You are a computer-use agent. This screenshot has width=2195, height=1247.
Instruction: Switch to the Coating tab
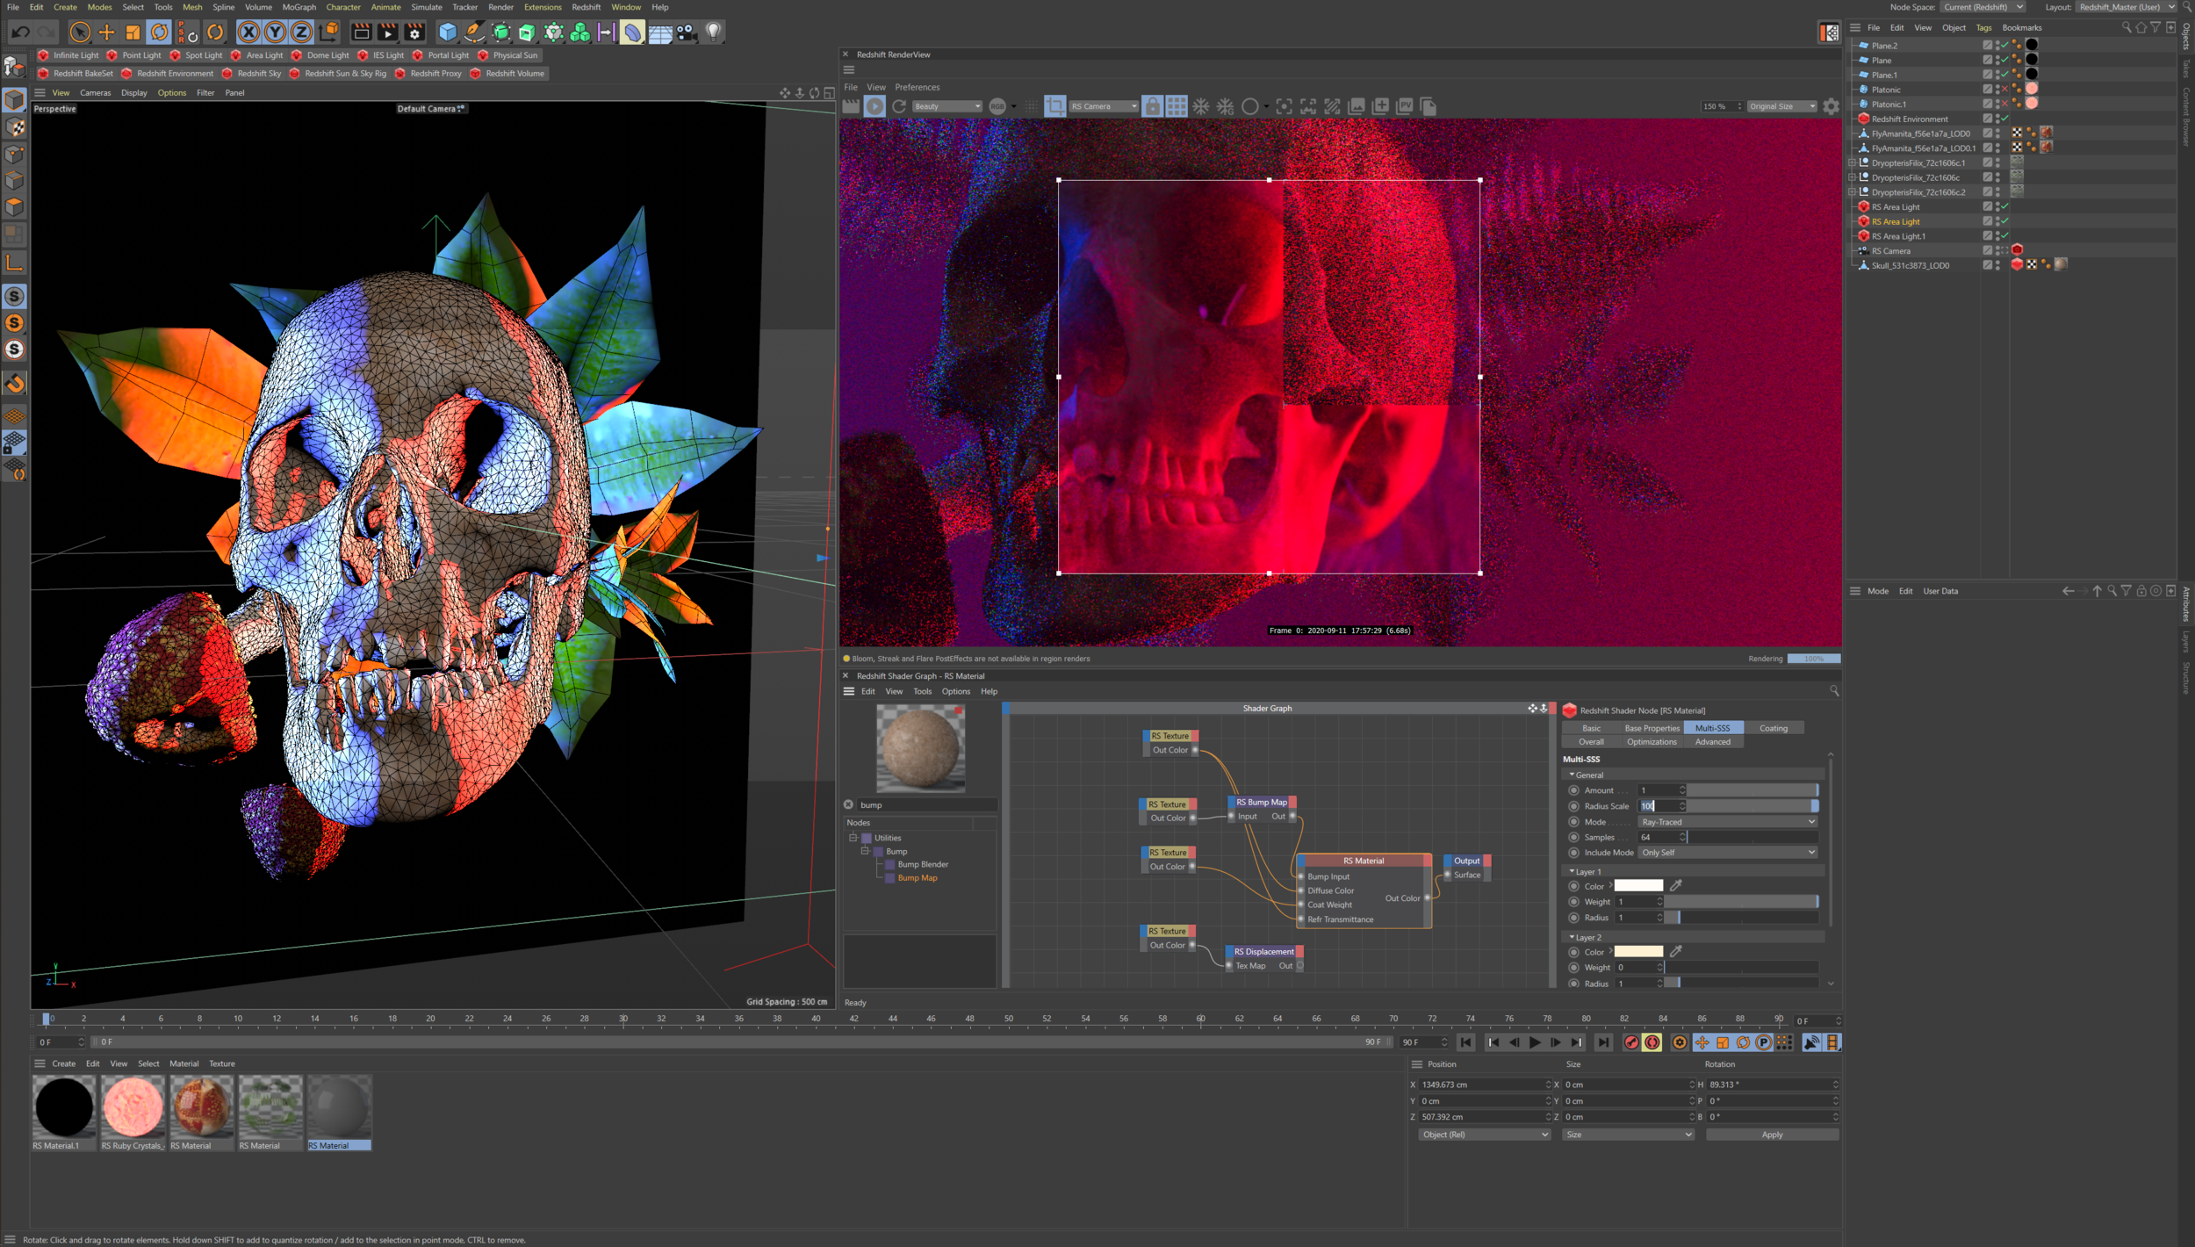[1773, 728]
